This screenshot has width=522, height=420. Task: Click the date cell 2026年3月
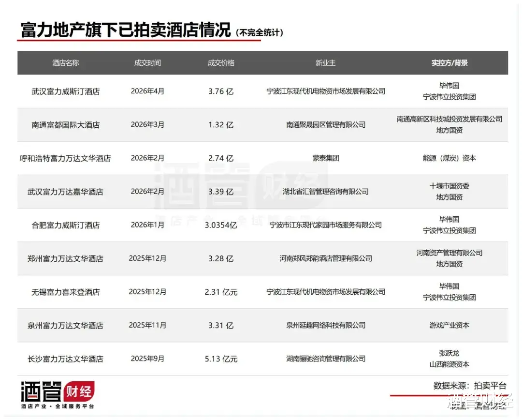pyautogui.click(x=147, y=124)
